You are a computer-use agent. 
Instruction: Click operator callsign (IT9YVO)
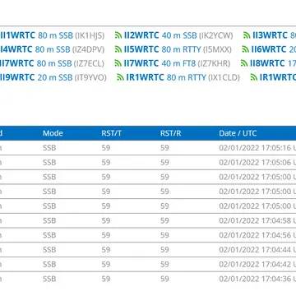point(90,77)
